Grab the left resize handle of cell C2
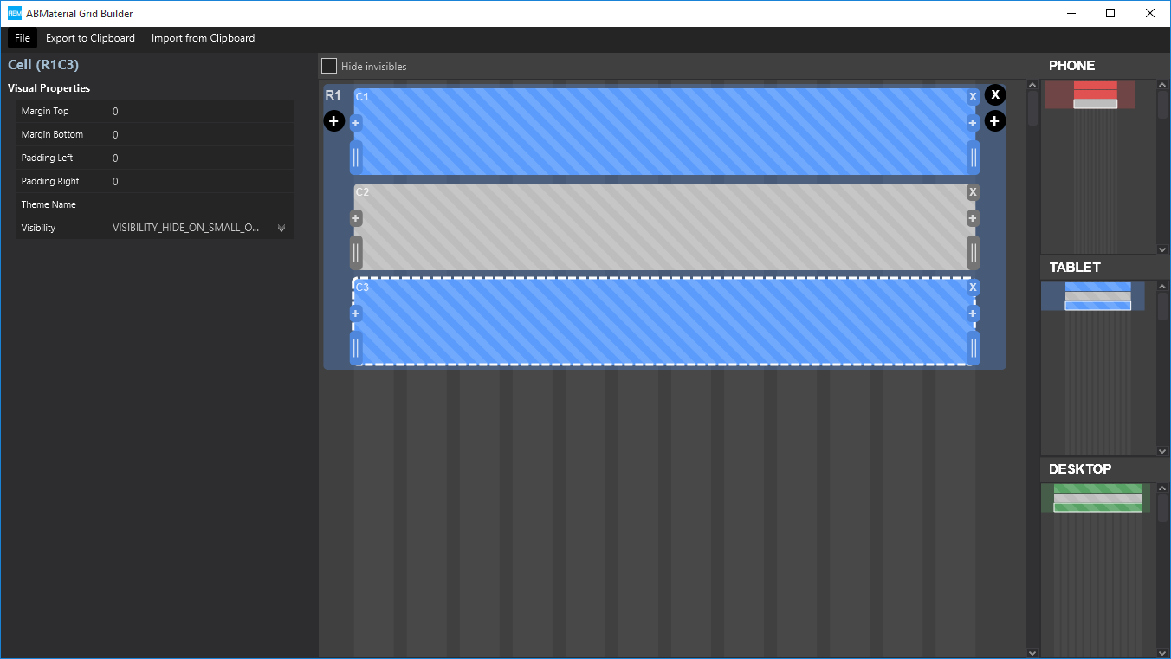Screen dimensions: 1171x659 tap(355, 253)
